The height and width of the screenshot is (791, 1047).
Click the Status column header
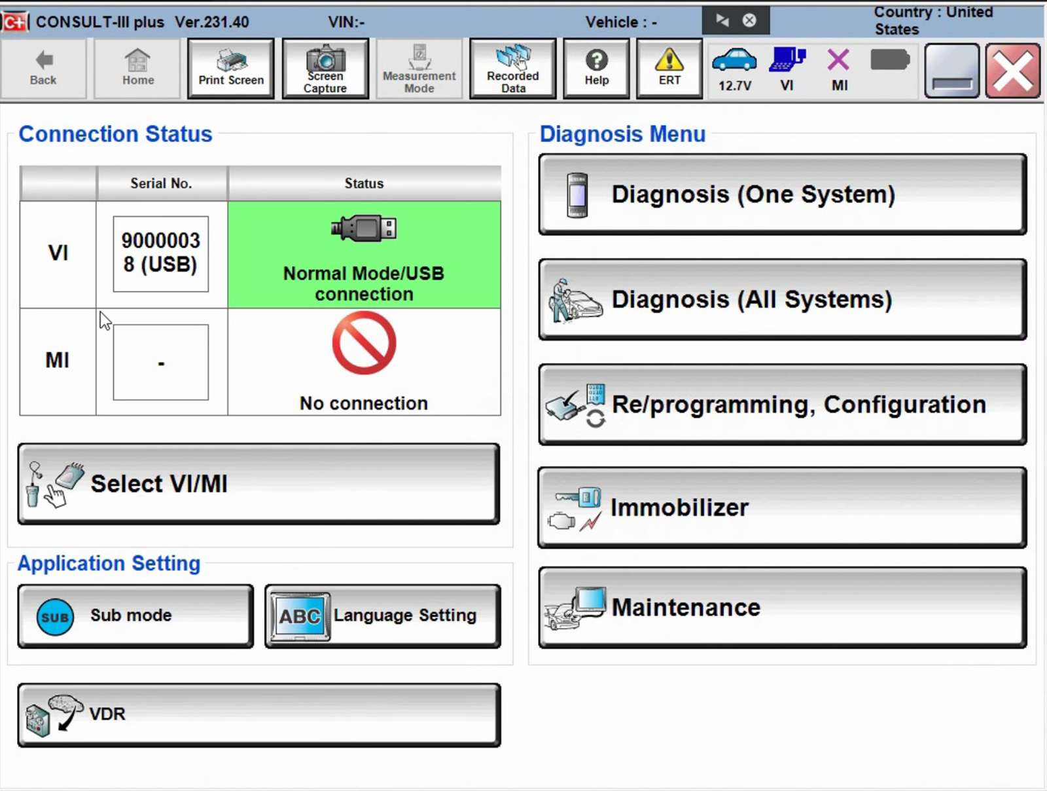tap(364, 183)
